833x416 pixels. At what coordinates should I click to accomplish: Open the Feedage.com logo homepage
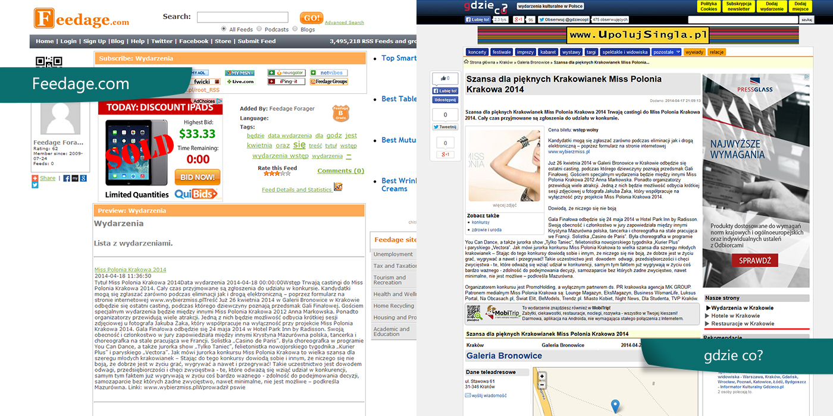click(82, 18)
